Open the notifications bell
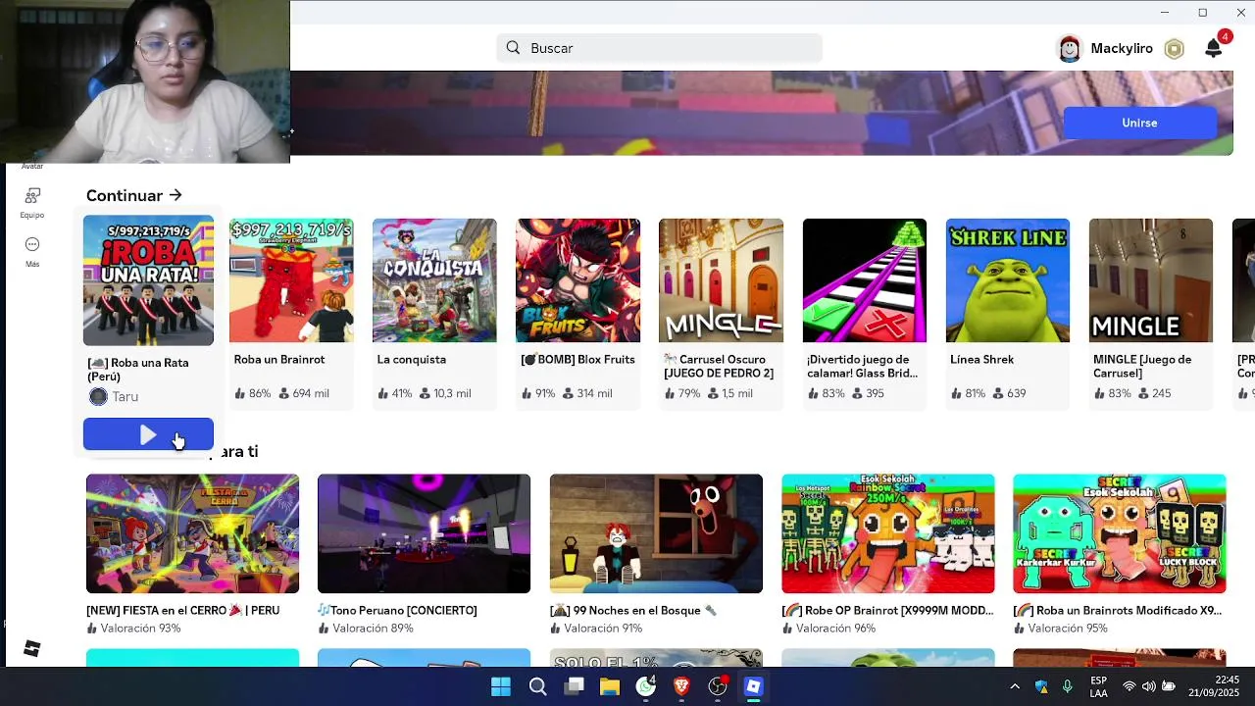 click(x=1214, y=48)
